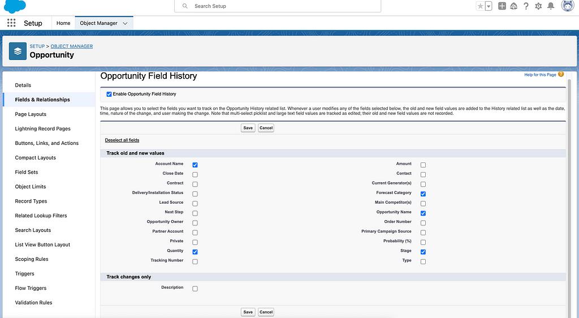579x318 pixels.
Task: Uncheck the Stage field tracking checkbox
Action: coord(423,252)
